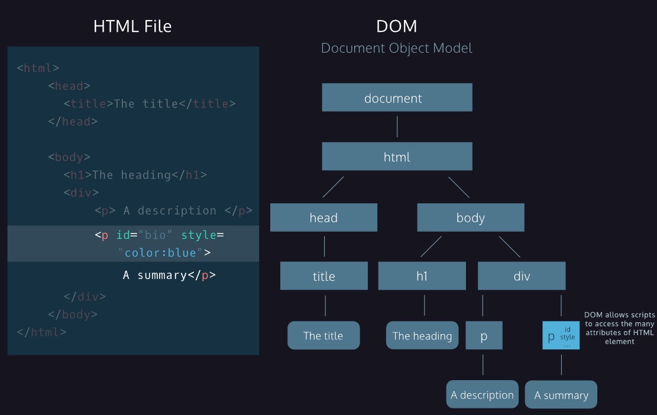Click the opening '<html>' code line
Screen dimensions: 657x415
38,68
